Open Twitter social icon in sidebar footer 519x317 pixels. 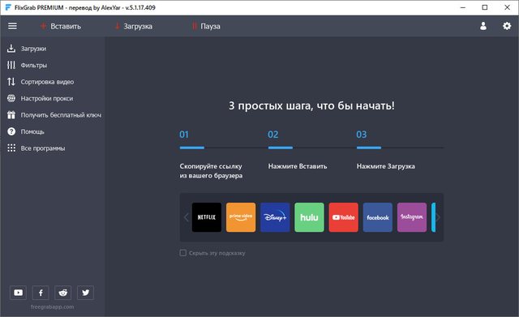85,293
